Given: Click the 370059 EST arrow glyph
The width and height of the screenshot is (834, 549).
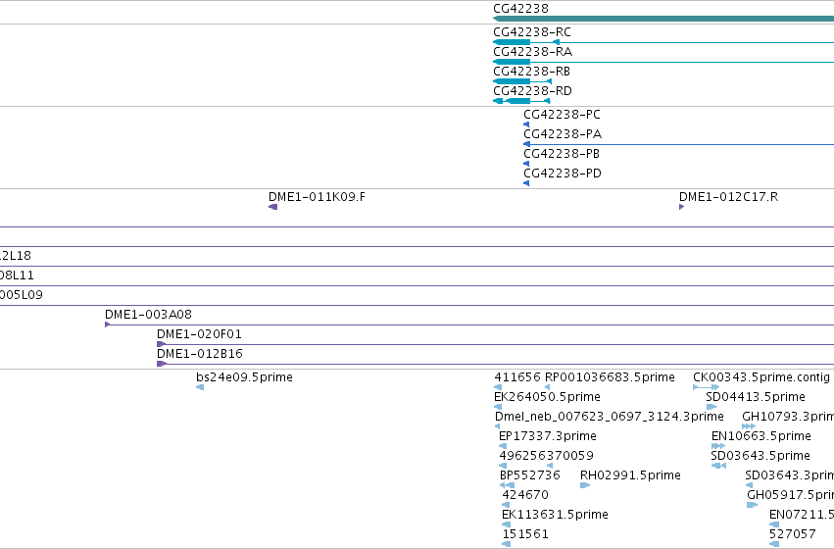Looking at the screenshot, I should click(x=550, y=466).
